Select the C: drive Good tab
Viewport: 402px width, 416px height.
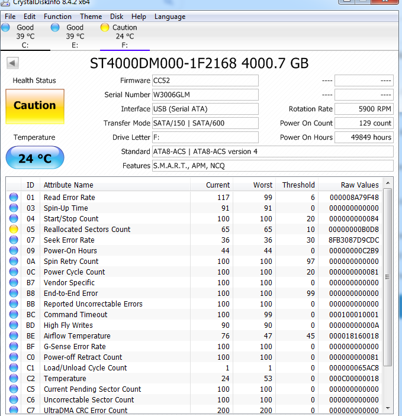[25, 36]
